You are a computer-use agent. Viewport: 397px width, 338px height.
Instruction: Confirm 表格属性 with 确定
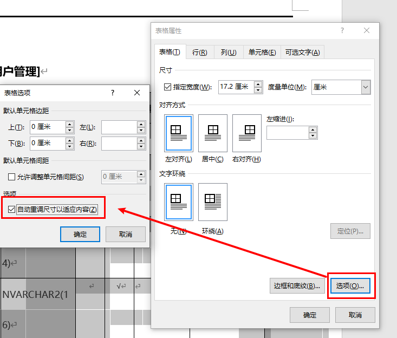click(310, 315)
